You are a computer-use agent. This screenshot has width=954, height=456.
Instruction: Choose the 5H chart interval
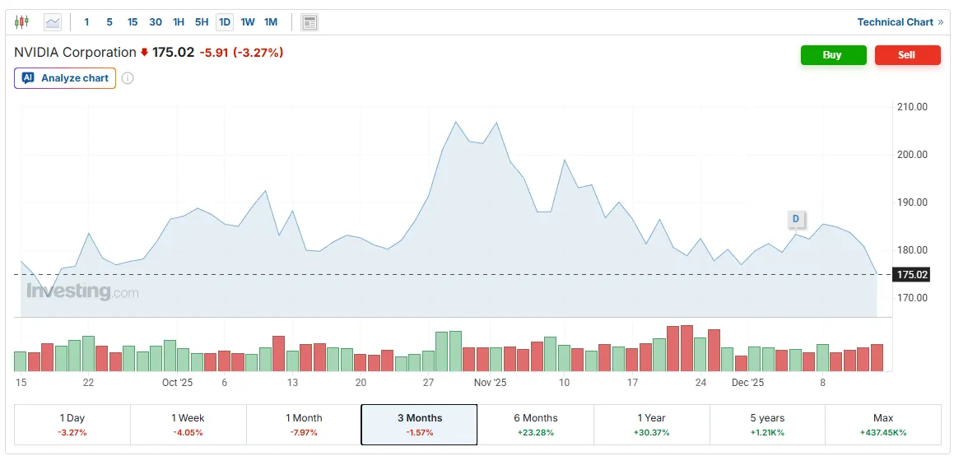tap(201, 22)
